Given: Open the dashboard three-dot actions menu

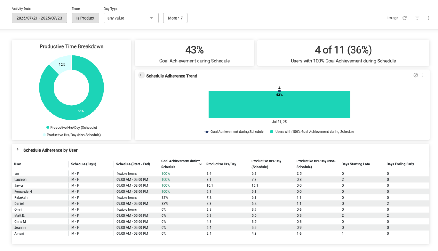Looking at the screenshot, I should (429, 18).
